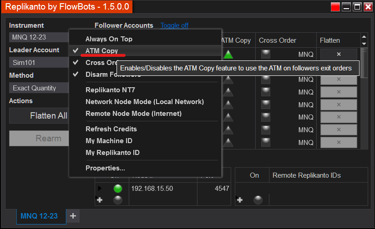Open the Method Exact Quantity dropdown

pyautogui.click(x=39, y=88)
